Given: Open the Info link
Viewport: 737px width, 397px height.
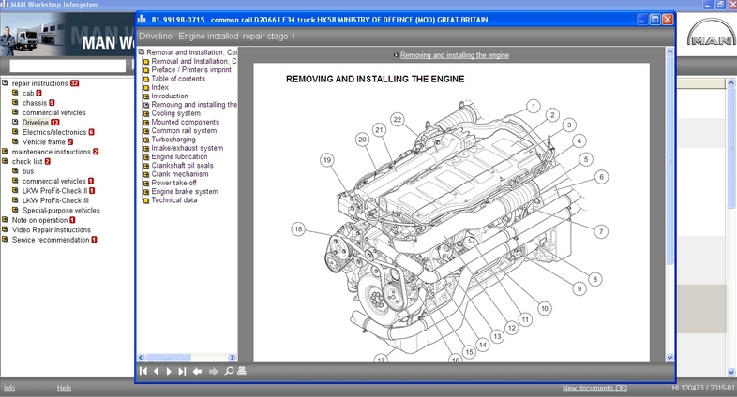Looking at the screenshot, I should [9, 388].
